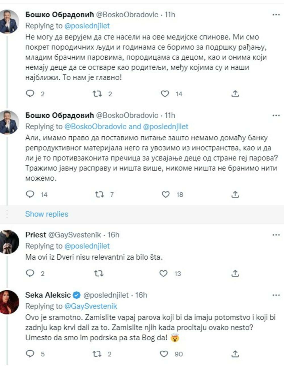
Task: Open the @GaySvestenik mention in Seka's reply
Action: click(x=91, y=306)
